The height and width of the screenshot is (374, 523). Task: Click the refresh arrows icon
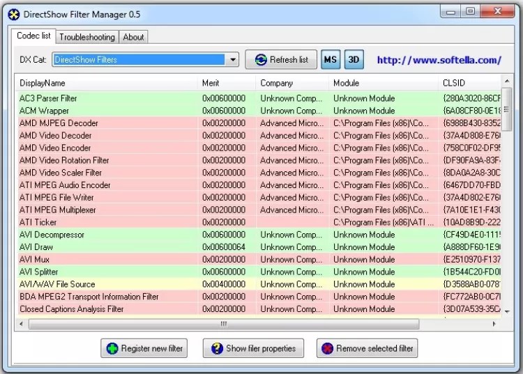[261, 60]
